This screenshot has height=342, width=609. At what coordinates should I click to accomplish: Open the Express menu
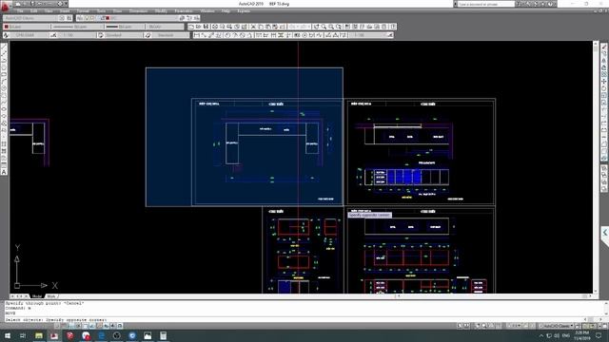[244, 10]
